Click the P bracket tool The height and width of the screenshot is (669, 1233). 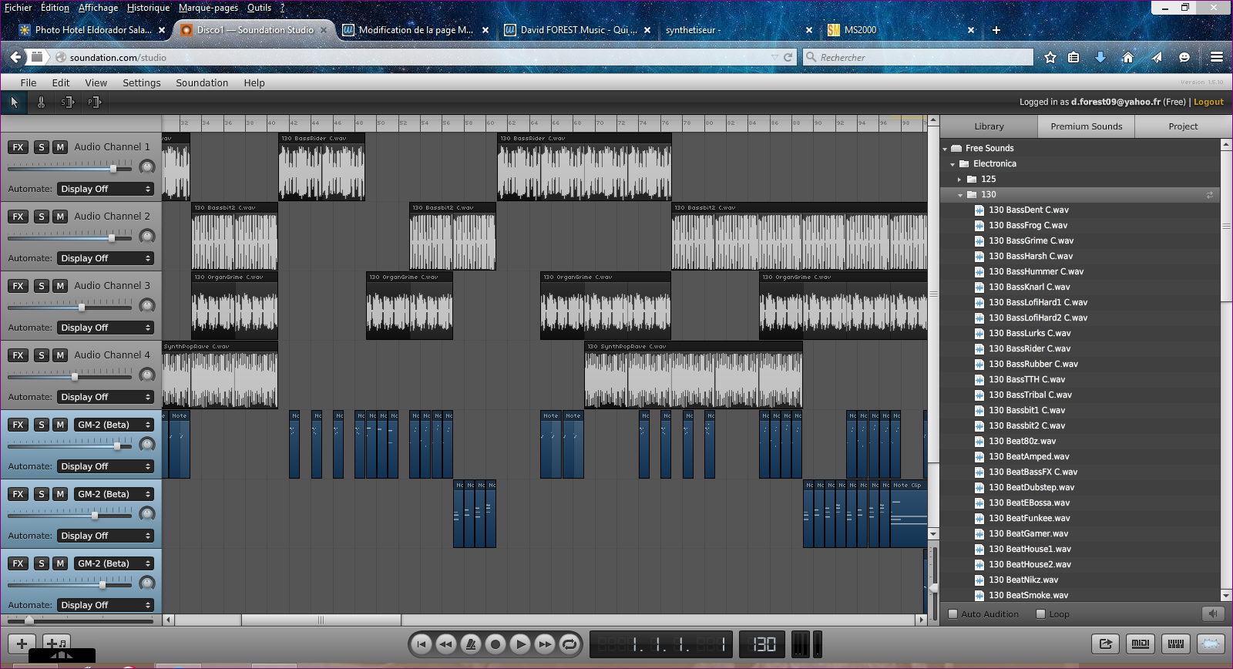94,102
